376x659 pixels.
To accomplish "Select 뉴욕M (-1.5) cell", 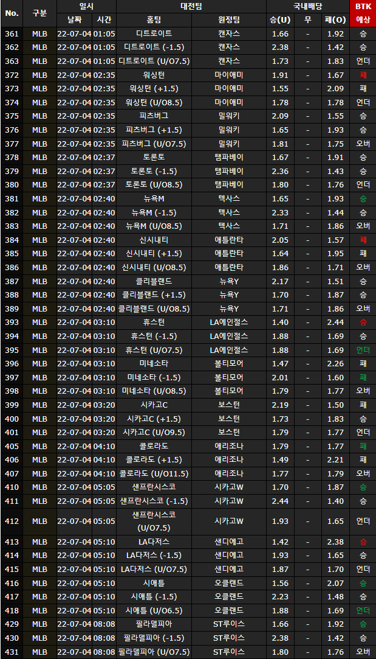I will pos(154,212).
